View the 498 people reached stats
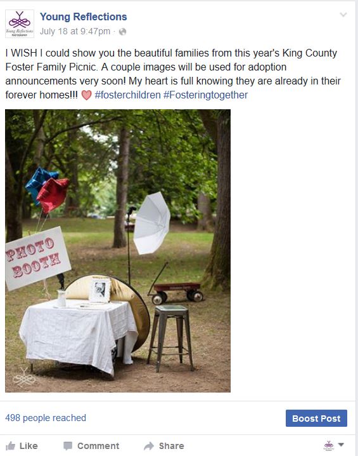This screenshot has height=456, width=358. point(46,418)
